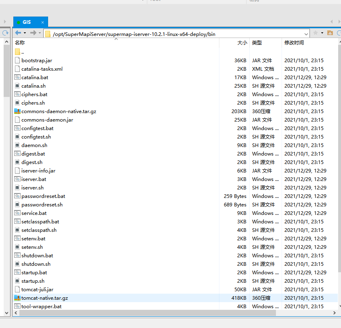Select configtest.sh file icon
Image resolution: width=341 pixels, height=328 pixels.
point(17,137)
